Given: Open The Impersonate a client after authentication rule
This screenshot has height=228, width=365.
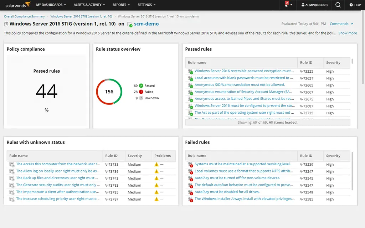Looking at the screenshot, I should (57, 192).
